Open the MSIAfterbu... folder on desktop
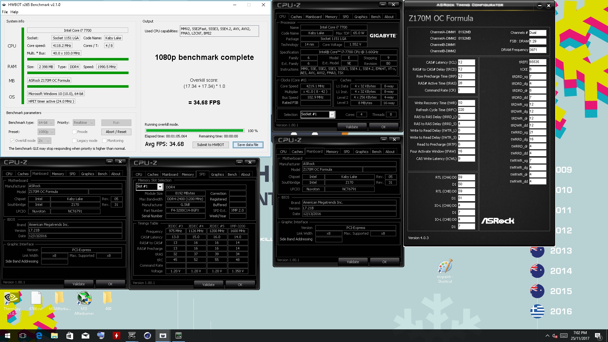Image resolution: width=608 pixels, height=342 pixels. [x=60, y=301]
